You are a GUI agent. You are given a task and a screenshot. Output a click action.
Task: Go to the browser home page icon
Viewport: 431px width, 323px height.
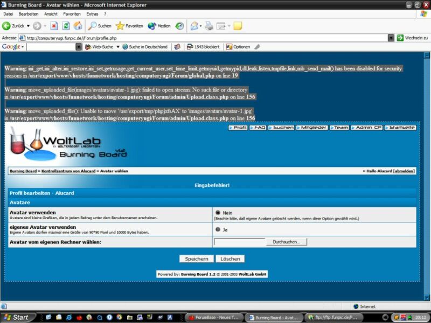[x=78, y=26]
